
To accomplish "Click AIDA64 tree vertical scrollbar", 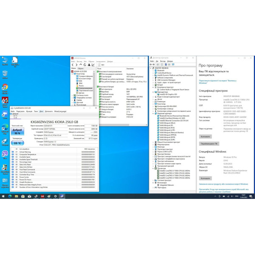I will tap(93, 88).
